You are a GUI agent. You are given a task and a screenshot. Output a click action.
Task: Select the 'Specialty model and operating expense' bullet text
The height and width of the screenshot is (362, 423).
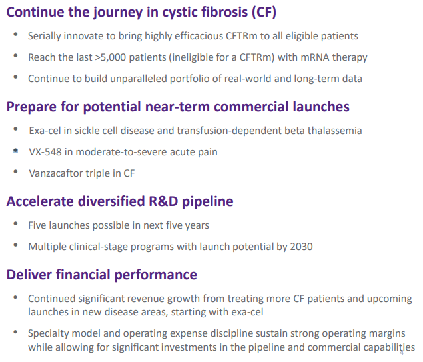[x=221, y=340]
